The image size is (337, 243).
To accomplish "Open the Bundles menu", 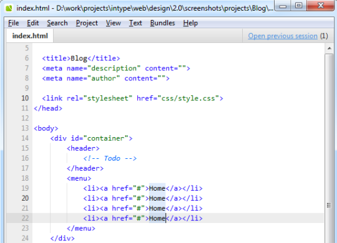I will coord(162,23).
